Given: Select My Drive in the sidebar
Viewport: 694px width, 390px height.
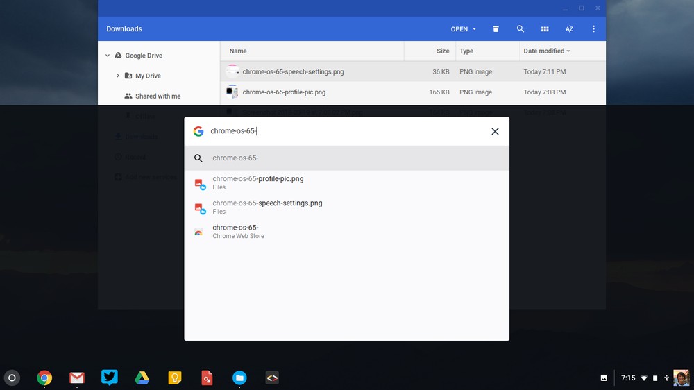Looking at the screenshot, I should tap(149, 76).
